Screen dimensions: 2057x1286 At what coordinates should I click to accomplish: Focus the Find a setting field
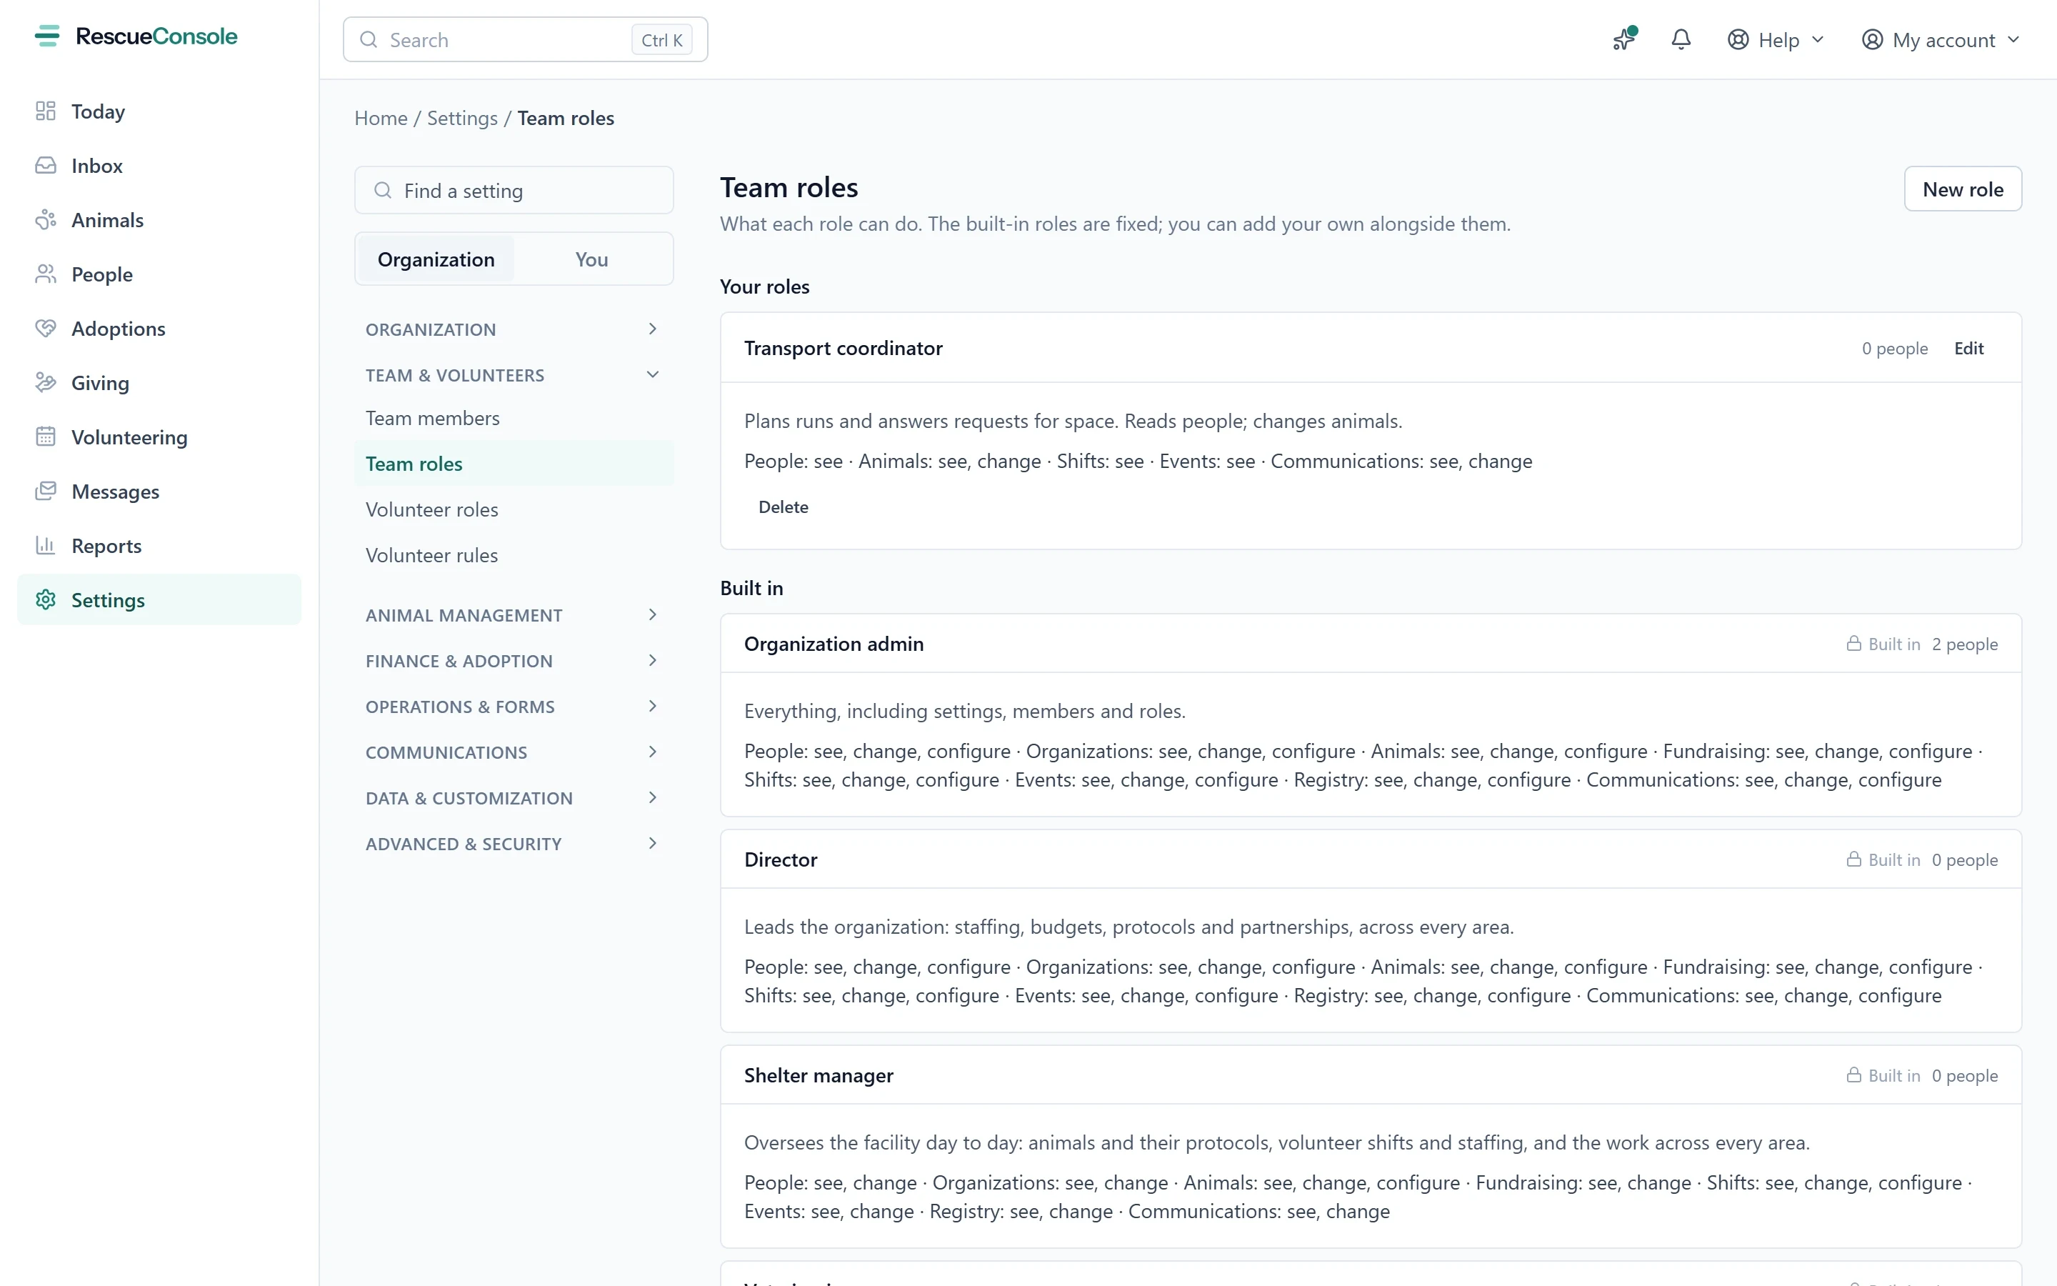pyautogui.click(x=514, y=191)
